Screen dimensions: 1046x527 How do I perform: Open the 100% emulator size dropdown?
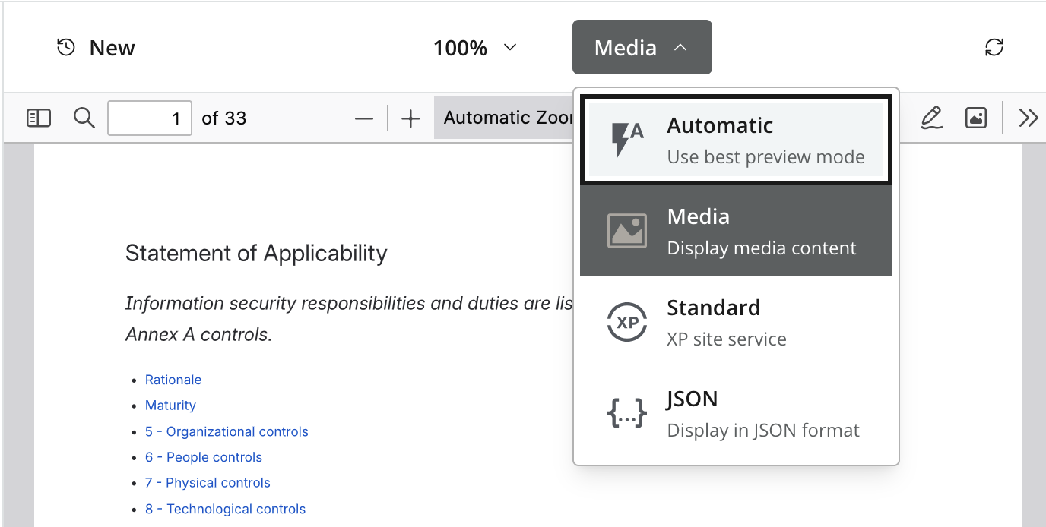(x=475, y=48)
